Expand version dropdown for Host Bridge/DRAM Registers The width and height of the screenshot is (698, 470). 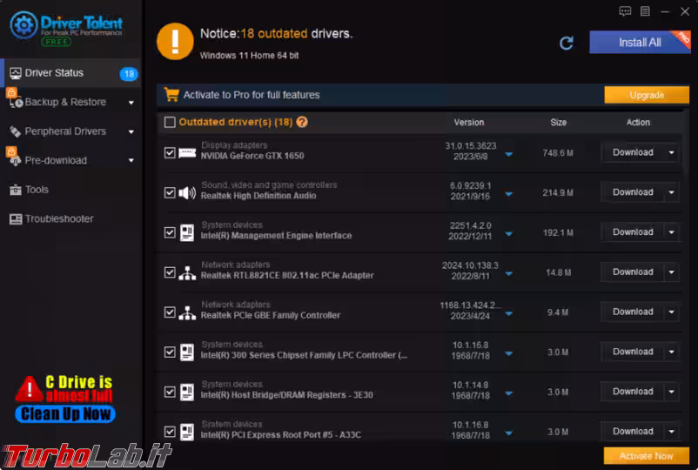click(509, 393)
